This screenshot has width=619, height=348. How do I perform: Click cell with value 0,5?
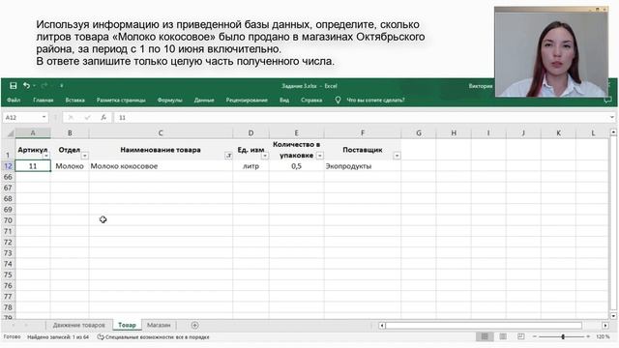point(297,166)
